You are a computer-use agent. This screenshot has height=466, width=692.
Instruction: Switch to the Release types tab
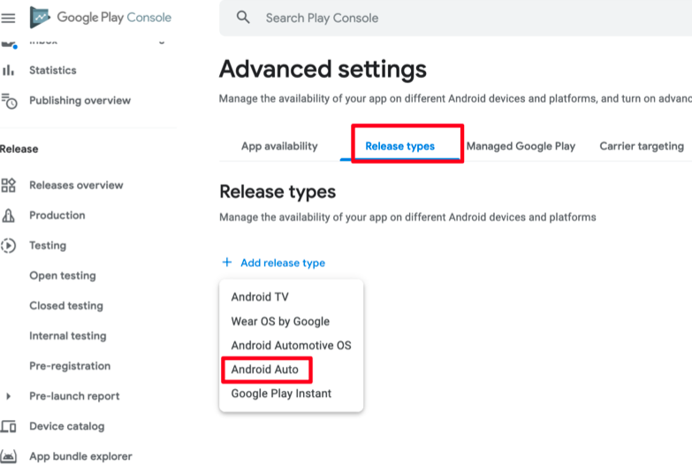coord(399,146)
